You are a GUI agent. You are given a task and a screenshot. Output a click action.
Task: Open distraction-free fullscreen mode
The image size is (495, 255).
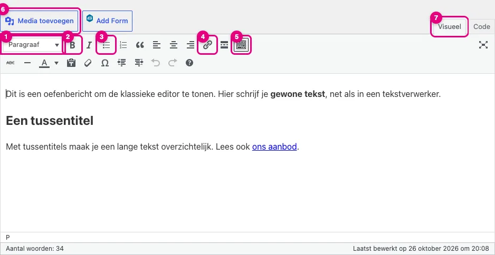483,45
